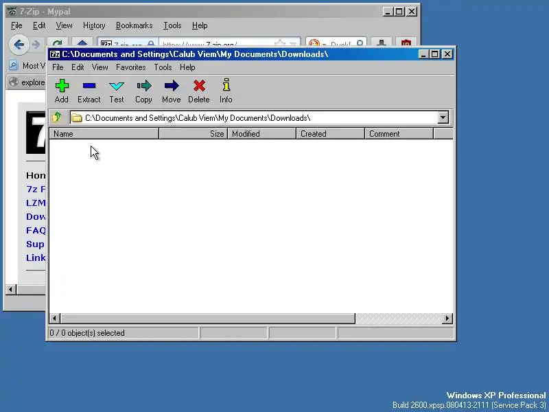Run Test via the toolbar icon
The height and width of the screenshot is (412, 549).
[116, 85]
